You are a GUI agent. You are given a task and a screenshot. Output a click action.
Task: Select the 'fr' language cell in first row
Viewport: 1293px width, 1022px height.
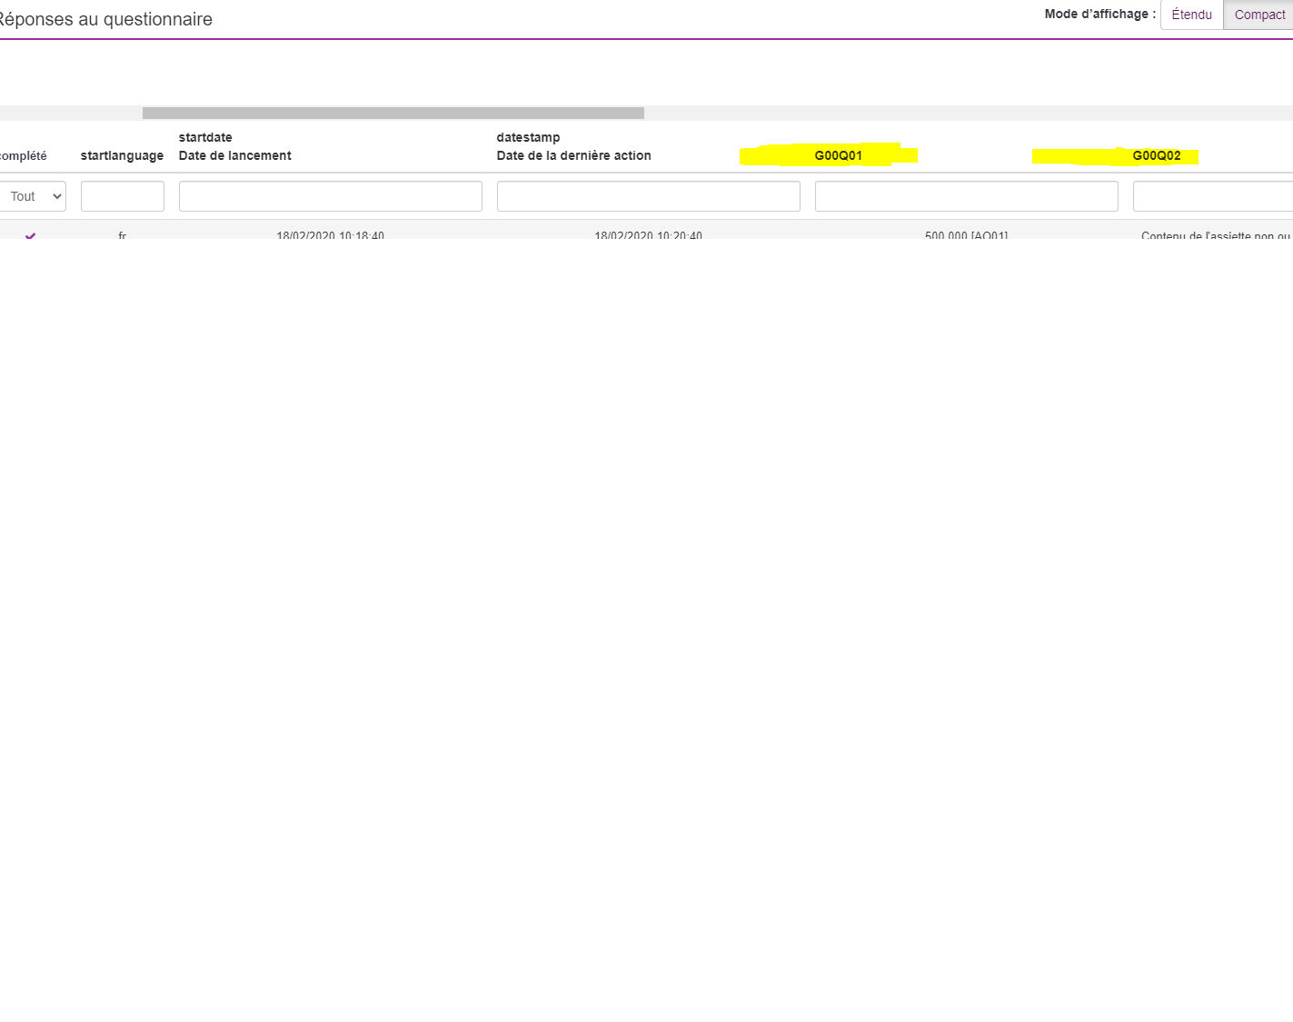pyautogui.click(x=122, y=234)
